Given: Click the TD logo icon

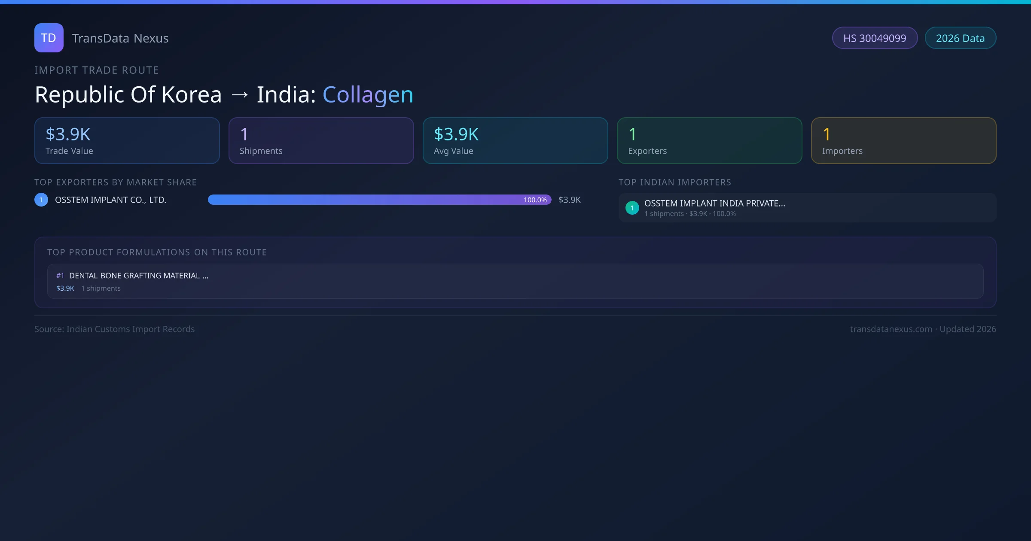Looking at the screenshot, I should [49, 38].
